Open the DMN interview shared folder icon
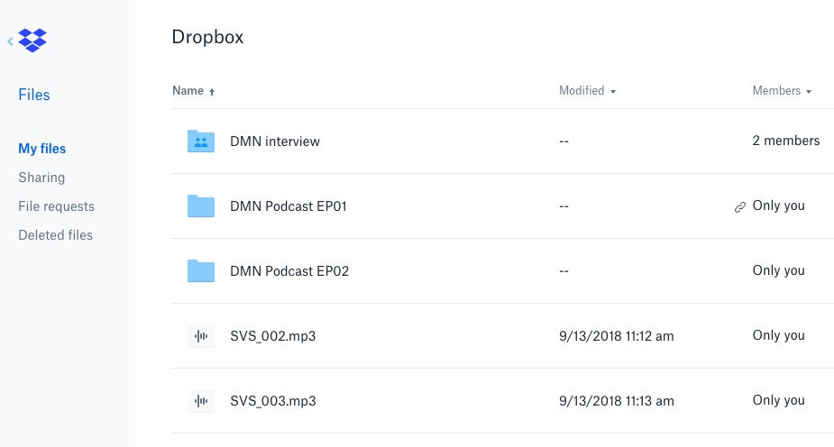 point(201,141)
